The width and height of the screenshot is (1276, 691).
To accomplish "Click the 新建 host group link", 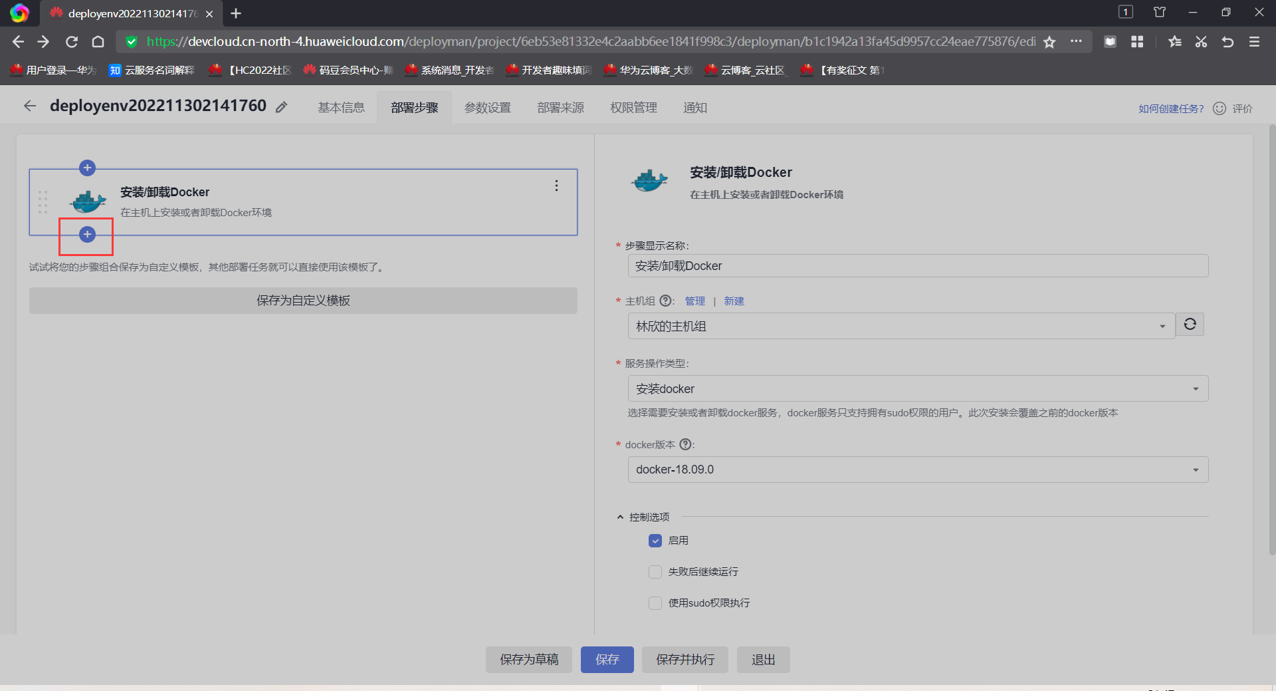I will point(734,301).
